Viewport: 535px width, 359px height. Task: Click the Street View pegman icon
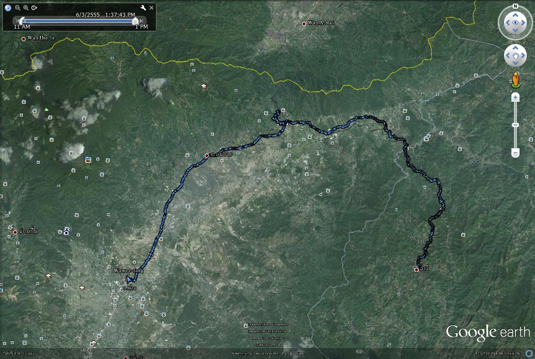tap(515, 80)
